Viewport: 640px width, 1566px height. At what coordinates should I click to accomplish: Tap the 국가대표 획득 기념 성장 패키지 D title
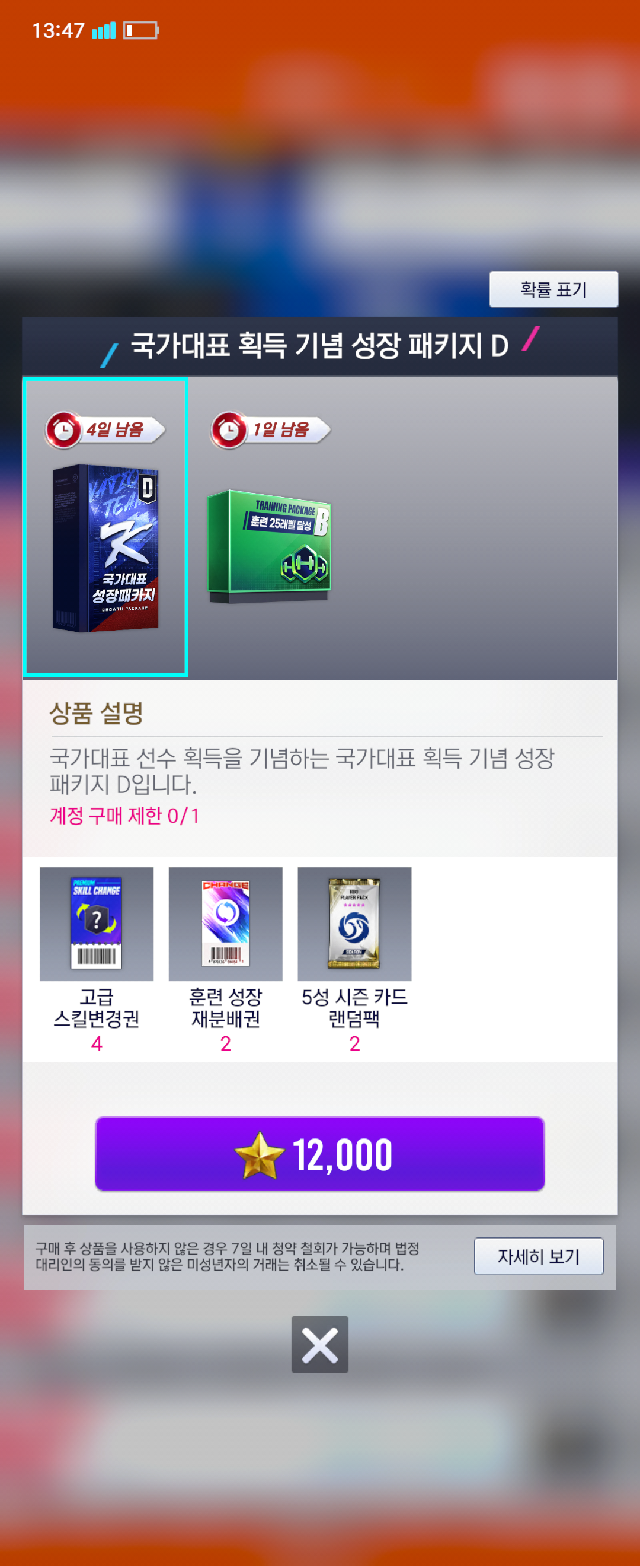click(x=319, y=346)
